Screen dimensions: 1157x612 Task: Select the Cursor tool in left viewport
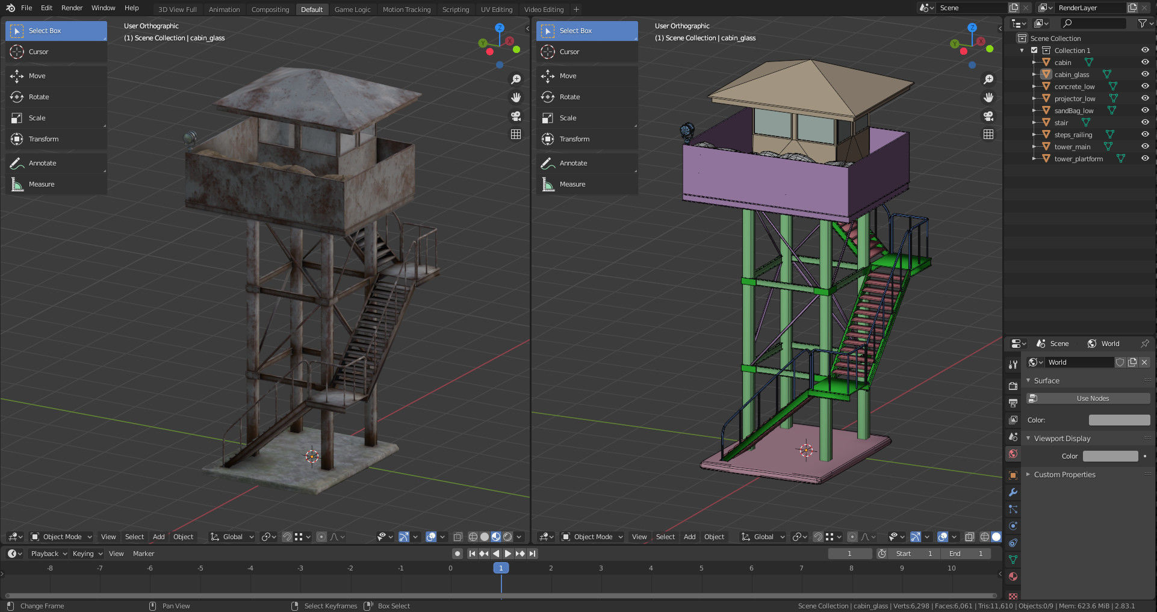[56, 52]
